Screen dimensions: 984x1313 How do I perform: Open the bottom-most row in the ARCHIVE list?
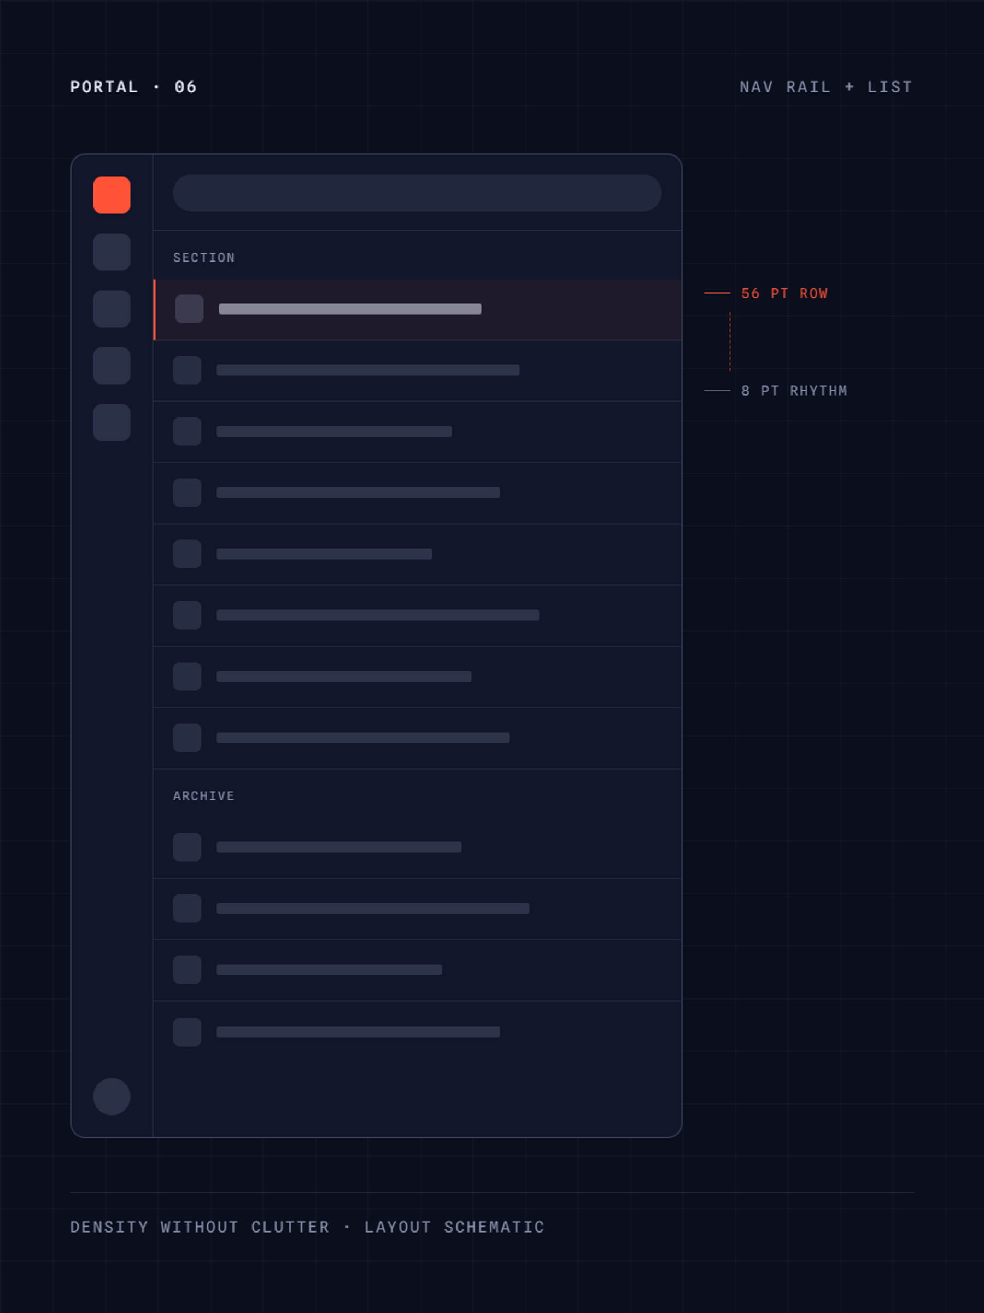(418, 1032)
